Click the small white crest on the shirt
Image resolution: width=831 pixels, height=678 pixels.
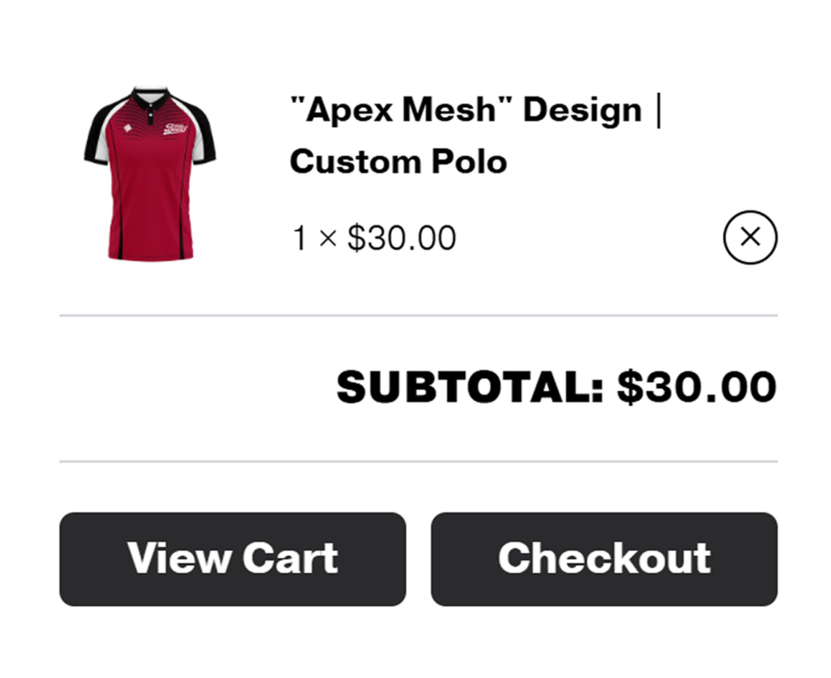[x=127, y=128]
